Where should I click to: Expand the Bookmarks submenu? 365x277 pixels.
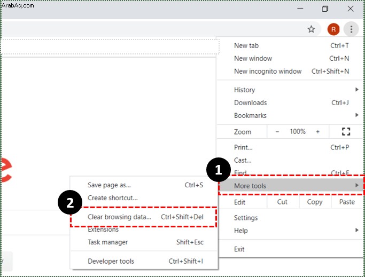pyautogui.click(x=290, y=115)
